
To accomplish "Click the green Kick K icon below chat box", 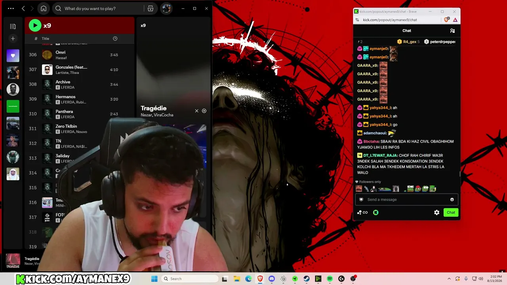I will [x=375, y=213].
